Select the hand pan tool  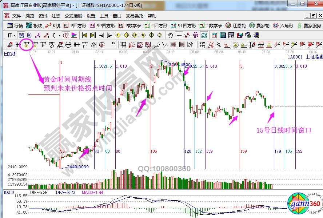click(170, 35)
